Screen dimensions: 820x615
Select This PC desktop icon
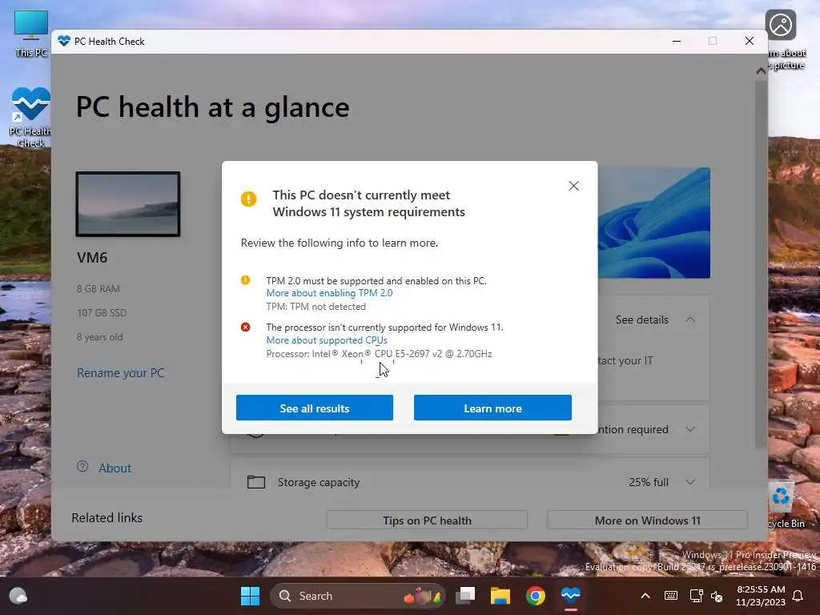point(31,33)
